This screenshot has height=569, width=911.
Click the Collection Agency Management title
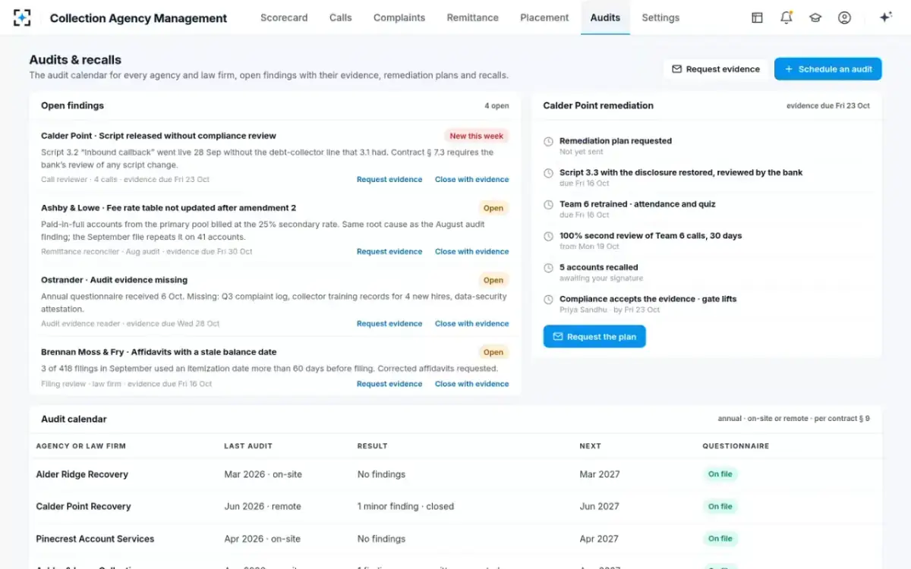(x=138, y=17)
